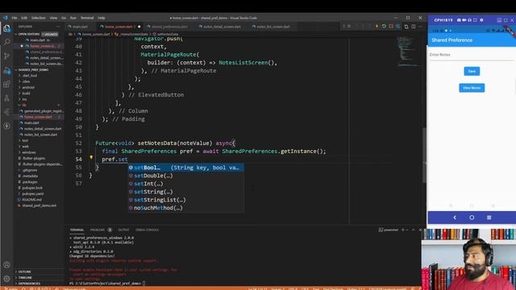Viewport: 516px width, 290px height.
Task: Open the Accounts icon in activity bar
Action: [x=6, y=265]
